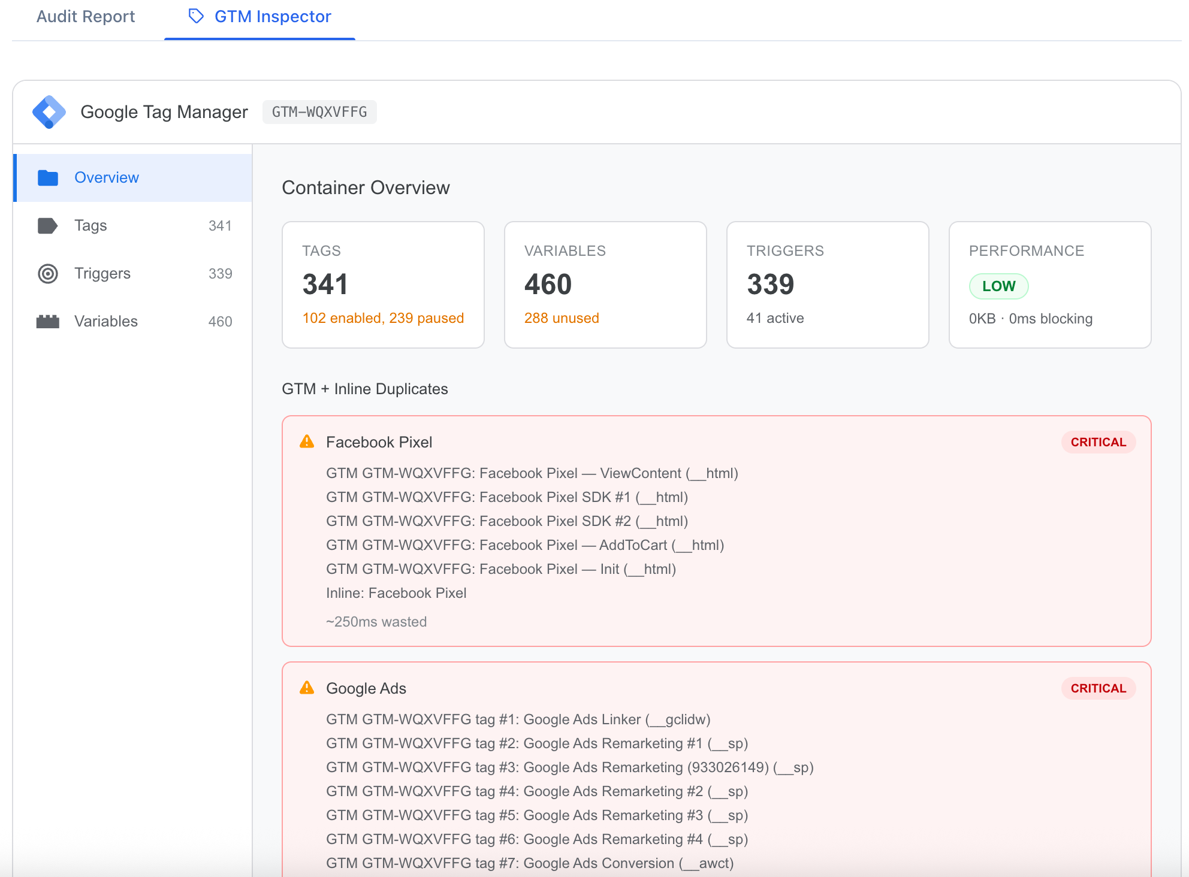
Task: Click the LOW performance badge
Action: [999, 286]
